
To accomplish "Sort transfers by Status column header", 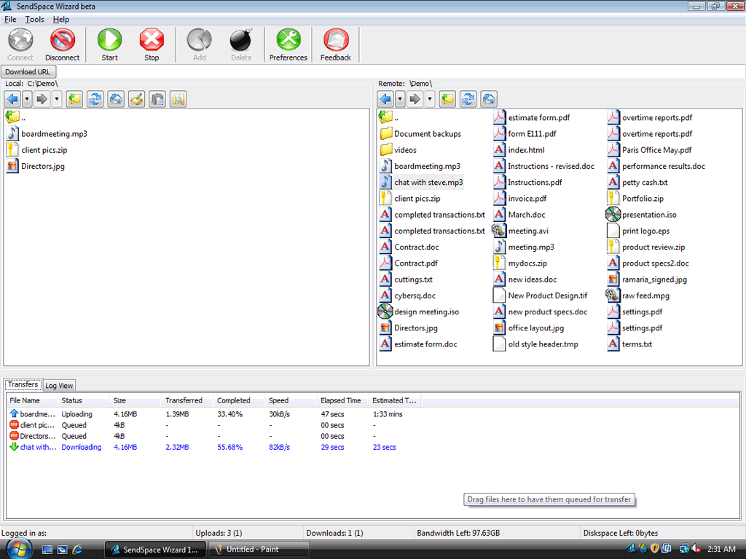I will pyautogui.click(x=83, y=401).
